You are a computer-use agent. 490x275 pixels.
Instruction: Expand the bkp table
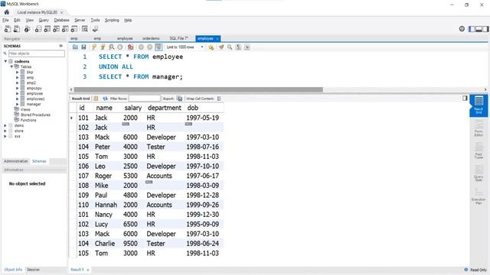tap(18, 72)
